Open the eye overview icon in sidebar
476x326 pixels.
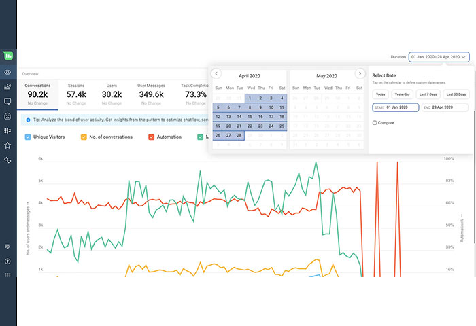tap(7, 71)
